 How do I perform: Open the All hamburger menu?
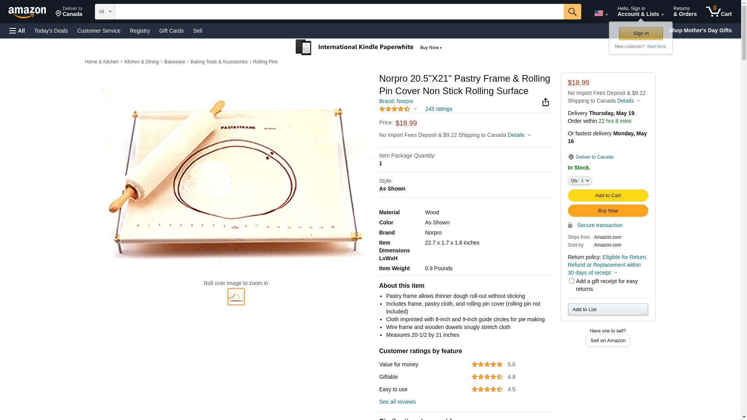tap(17, 31)
